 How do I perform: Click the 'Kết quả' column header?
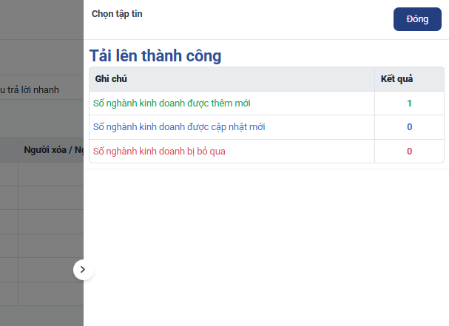396,79
